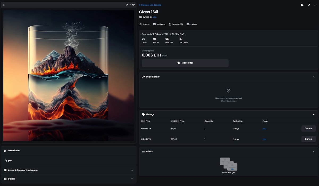Image resolution: width=319 pixels, height=186 pixels.
Task: Click the About collection icon
Action: point(5,170)
